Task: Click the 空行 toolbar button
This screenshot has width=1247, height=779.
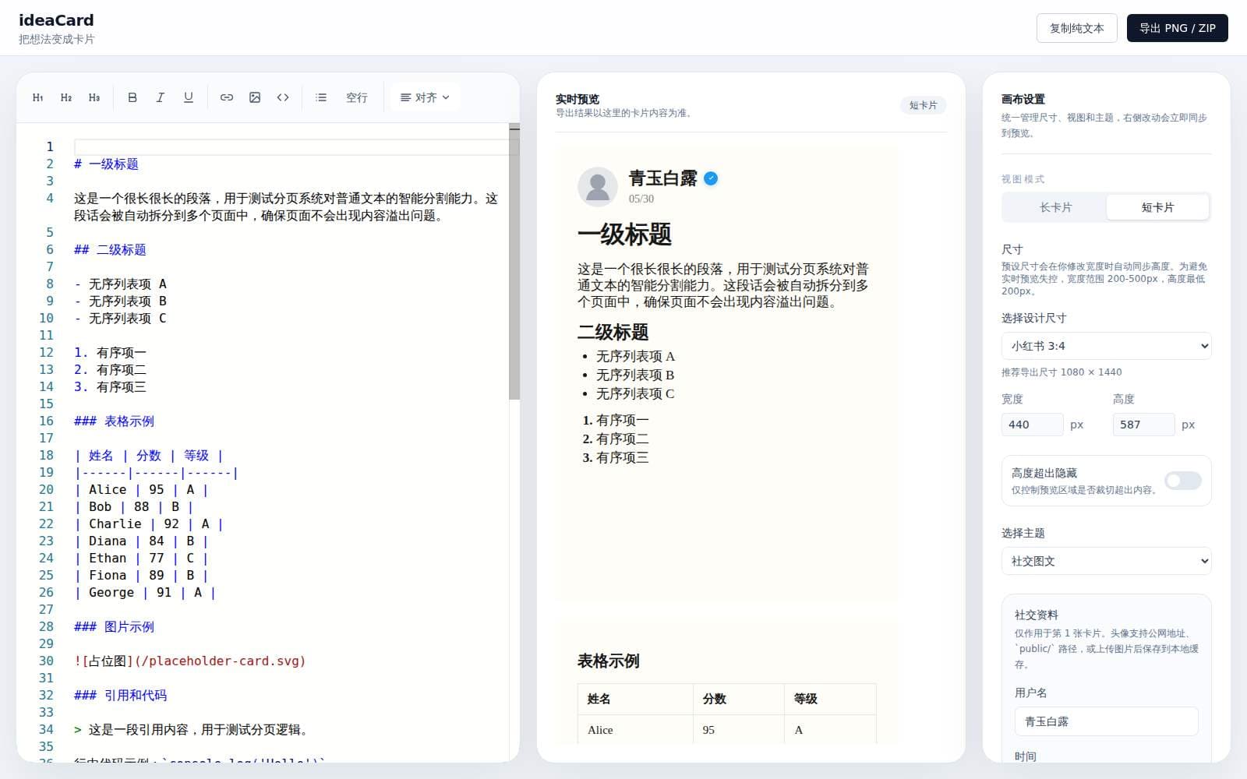Action: [357, 97]
